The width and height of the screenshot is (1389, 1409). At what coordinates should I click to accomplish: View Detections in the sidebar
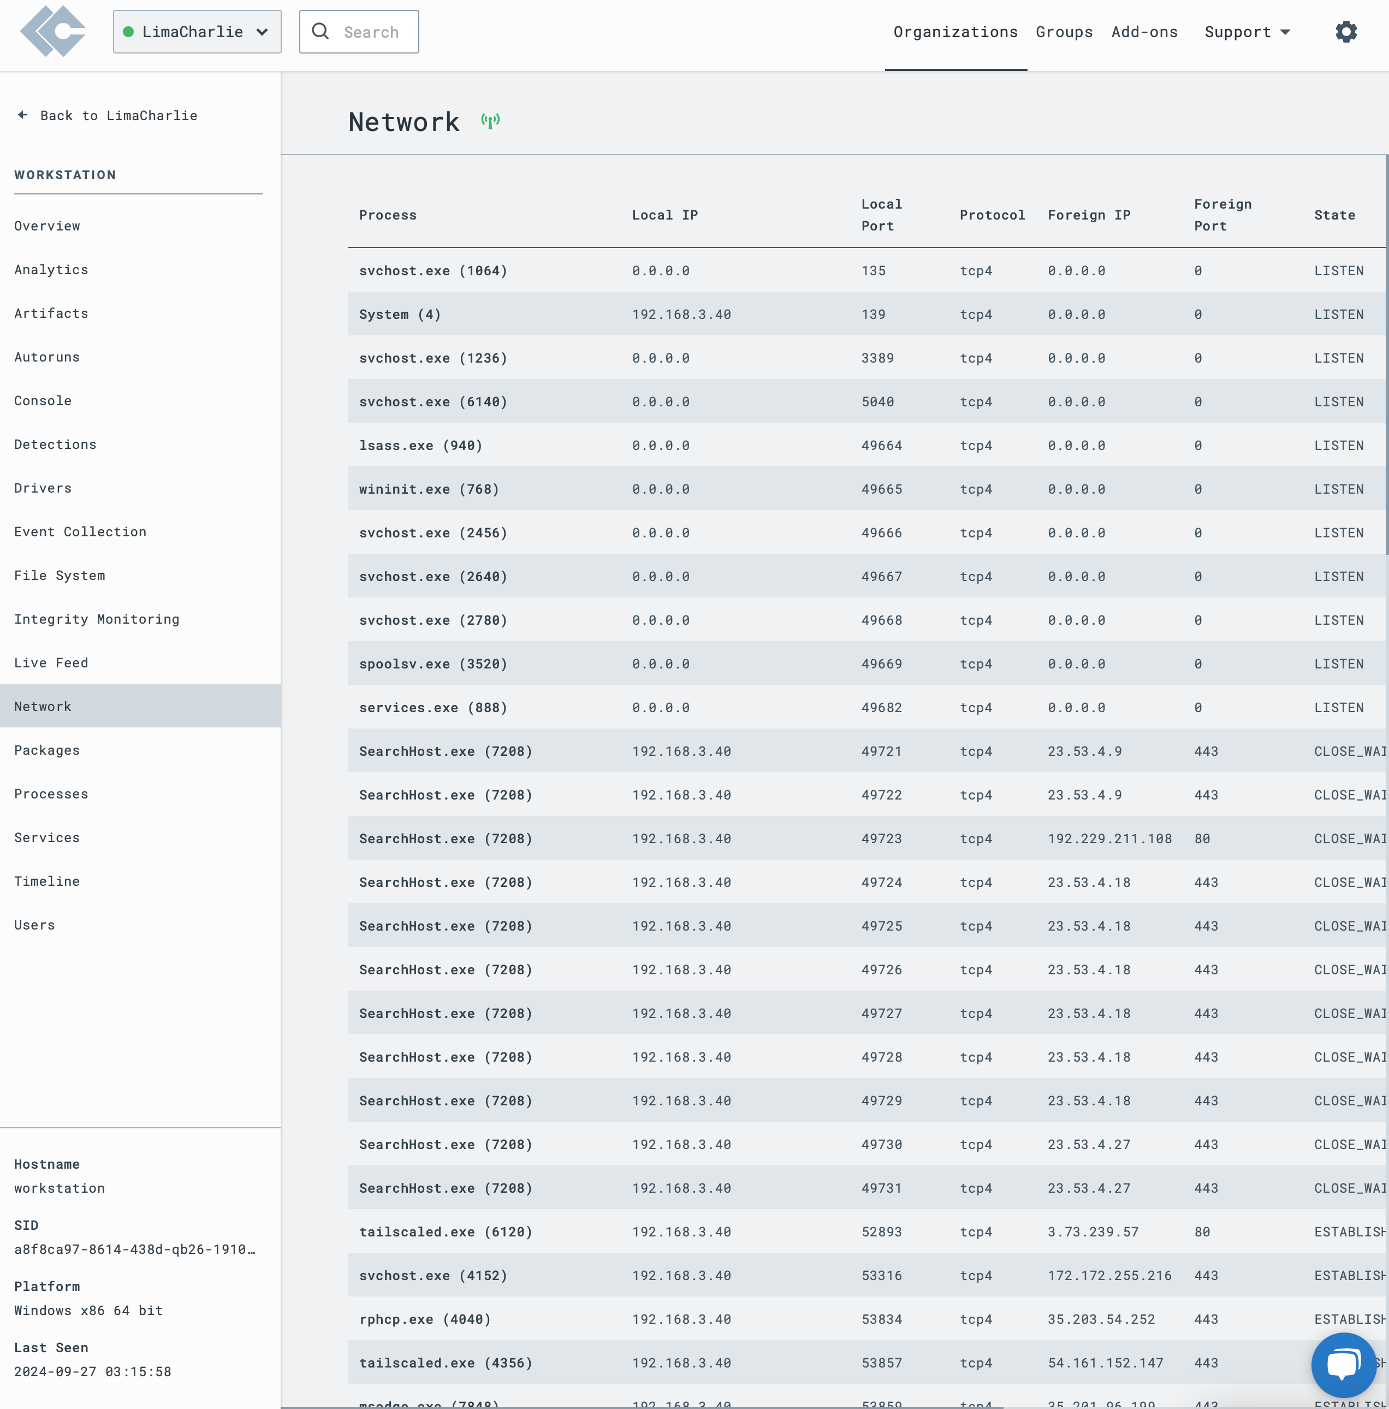click(140, 444)
